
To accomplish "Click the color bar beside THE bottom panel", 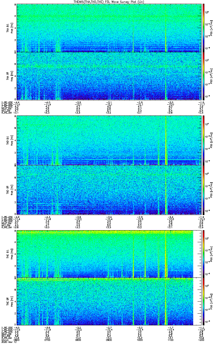I will [204, 302].
